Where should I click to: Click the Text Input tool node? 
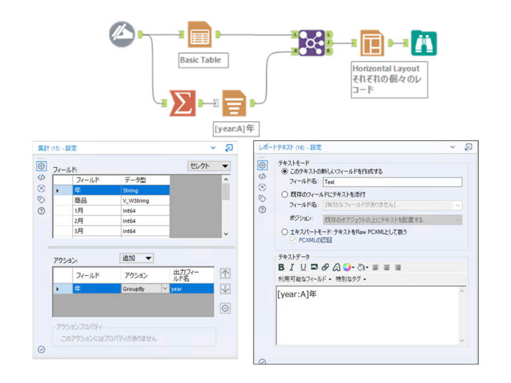pos(122,35)
